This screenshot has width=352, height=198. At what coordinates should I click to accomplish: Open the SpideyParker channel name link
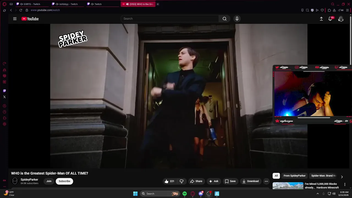pyautogui.click(x=29, y=180)
